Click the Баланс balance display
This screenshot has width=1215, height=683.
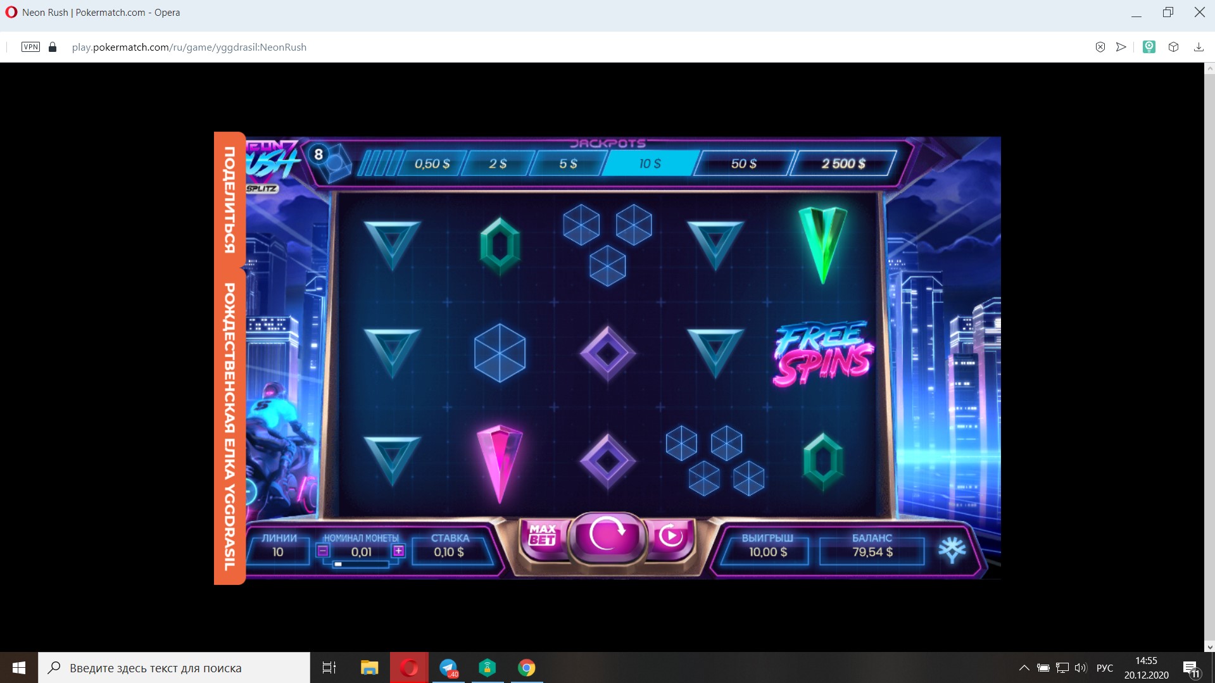tap(872, 552)
